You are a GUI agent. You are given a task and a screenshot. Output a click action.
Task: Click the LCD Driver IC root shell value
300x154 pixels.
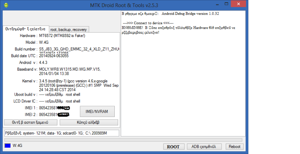point(60,101)
